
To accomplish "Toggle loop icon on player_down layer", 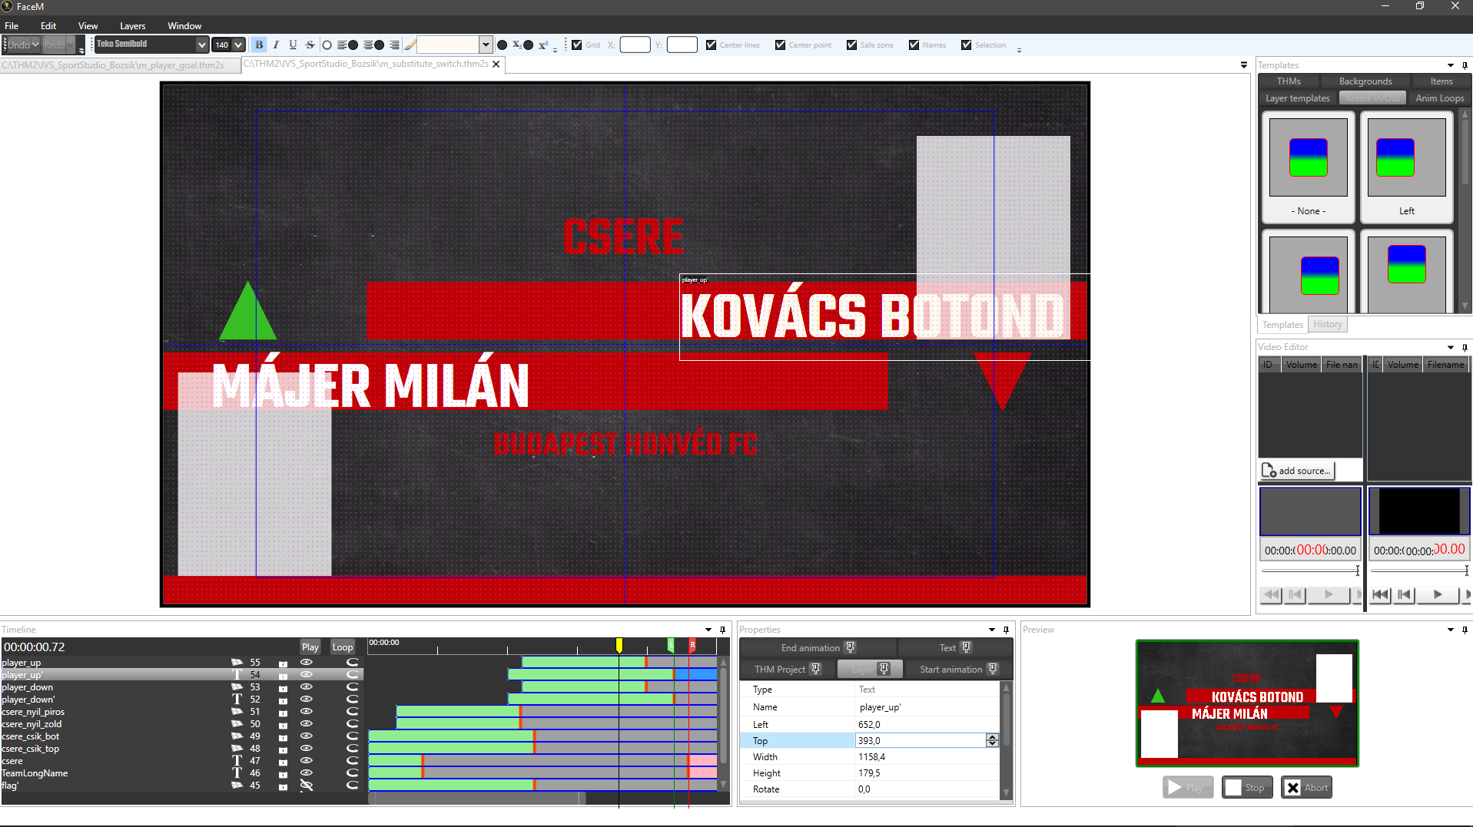I will (x=353, y=687).
